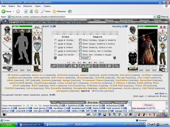This screenshot has width=170, height=127.
Task: Switch to the Мои логи tab
Action: (106, 102)
